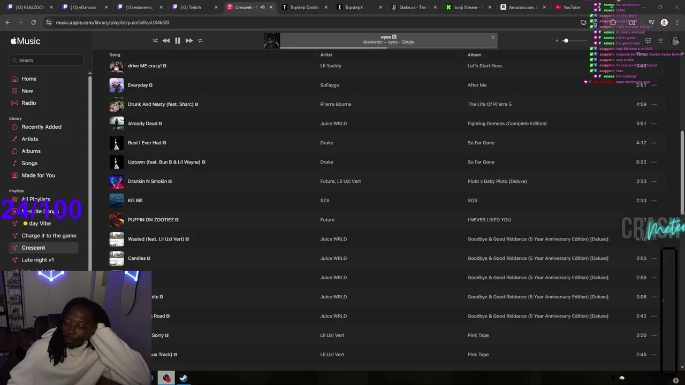Open more options for Kill Bill
Viewport: 685px width, 385px height.
coord(654,201)
